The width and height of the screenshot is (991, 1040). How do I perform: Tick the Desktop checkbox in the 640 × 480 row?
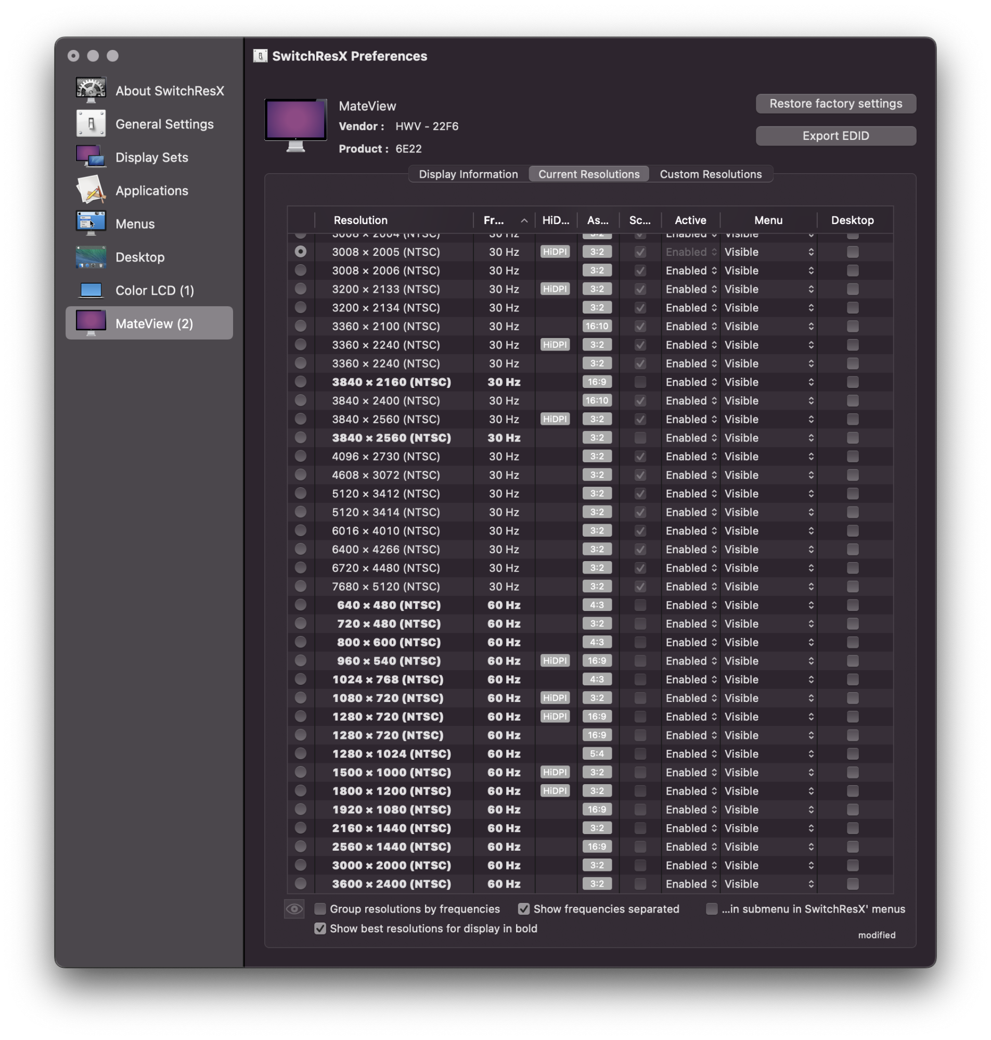pyautogui.click(x=853, y=605)
